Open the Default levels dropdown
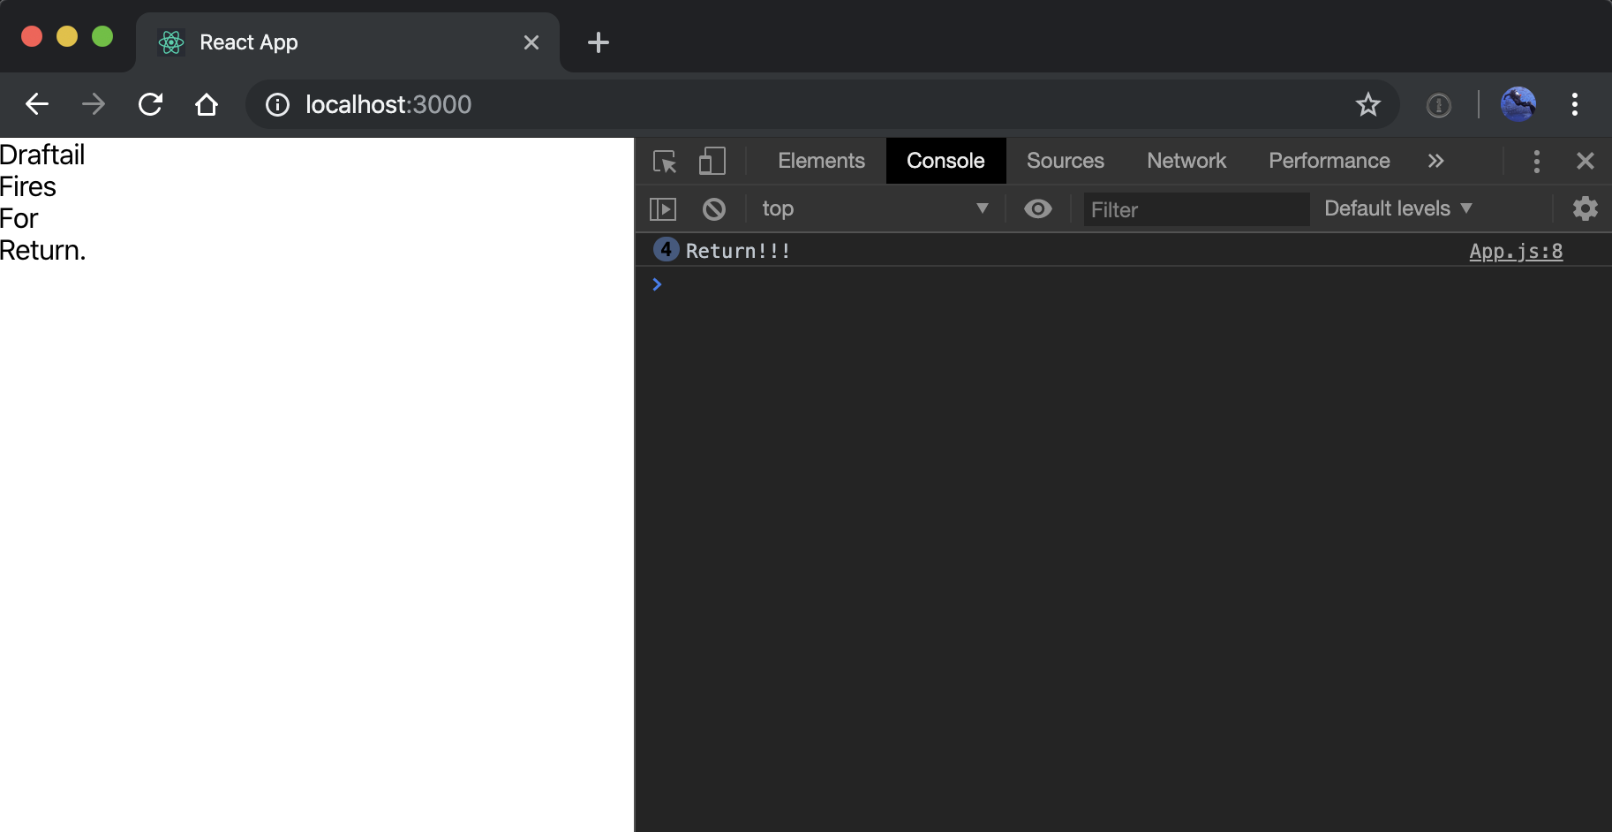The width and height of the screenshot is (1612, 832). pyautogui.click(x=1396, y=208)
